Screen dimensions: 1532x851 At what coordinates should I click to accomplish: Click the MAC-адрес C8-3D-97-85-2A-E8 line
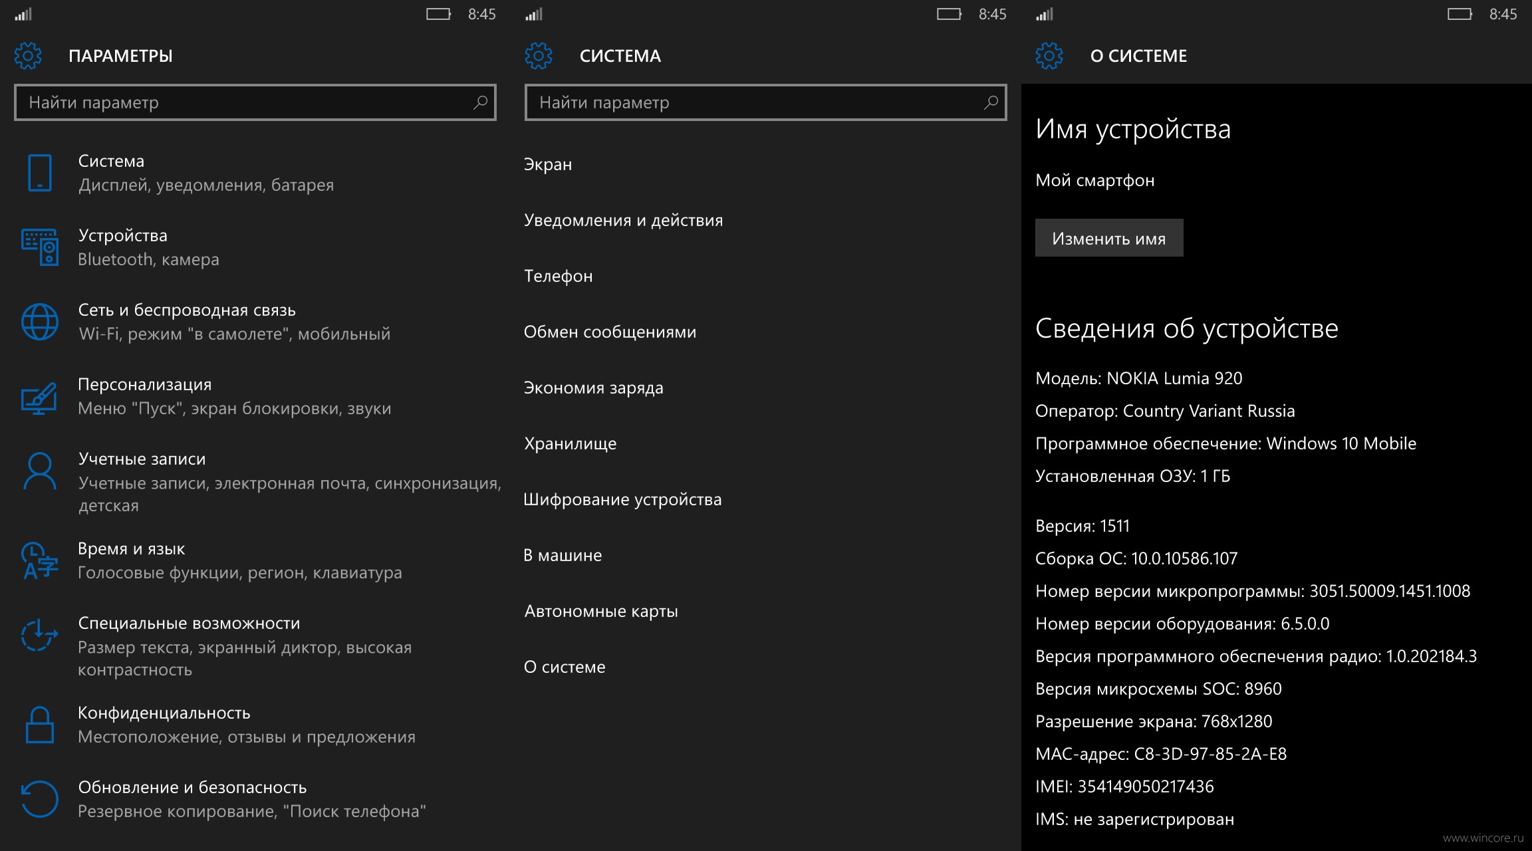1161,754
